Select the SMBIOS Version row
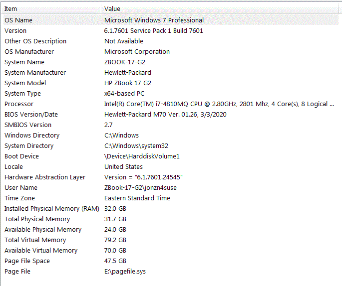The height and width of the screenshot is (286, 342). point(170,125)
